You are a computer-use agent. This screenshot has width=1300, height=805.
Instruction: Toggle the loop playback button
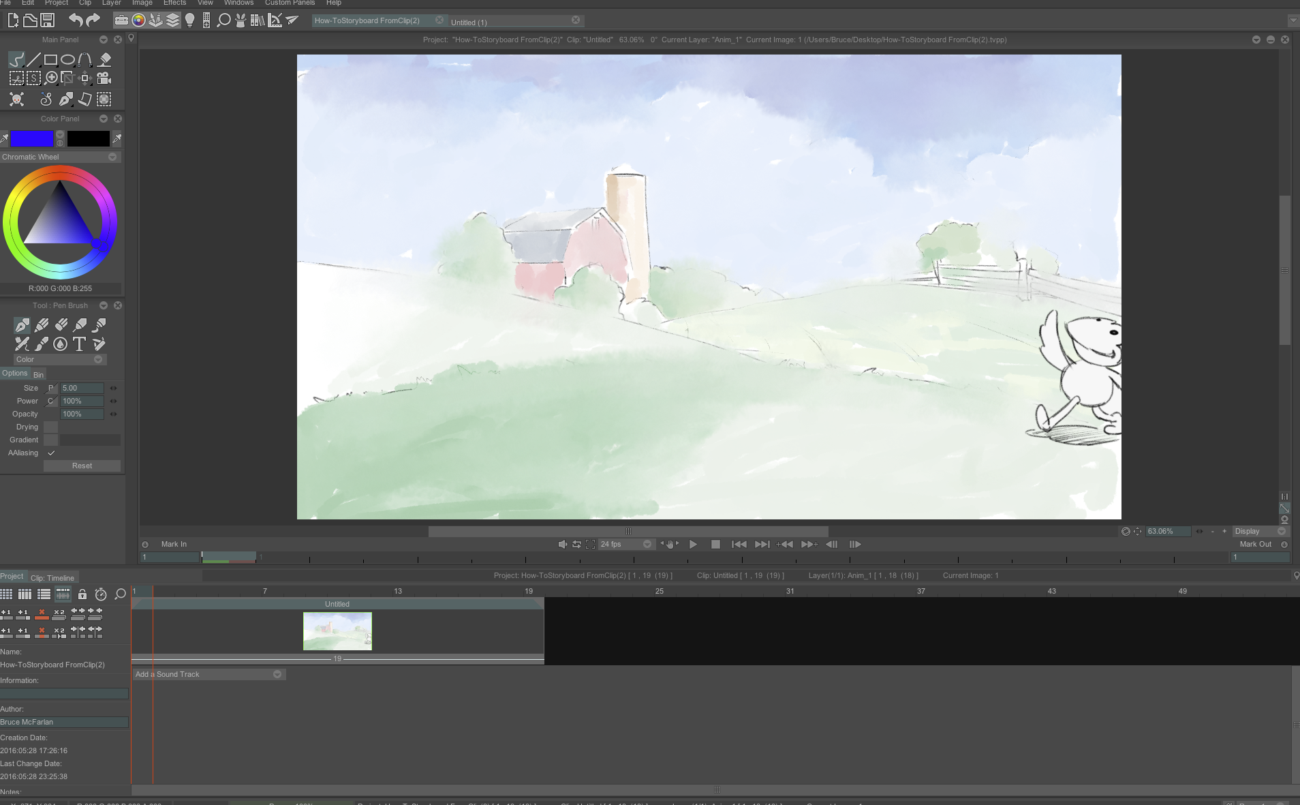coord(576,544)
